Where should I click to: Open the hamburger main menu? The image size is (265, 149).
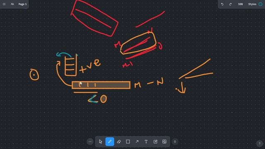4,4
